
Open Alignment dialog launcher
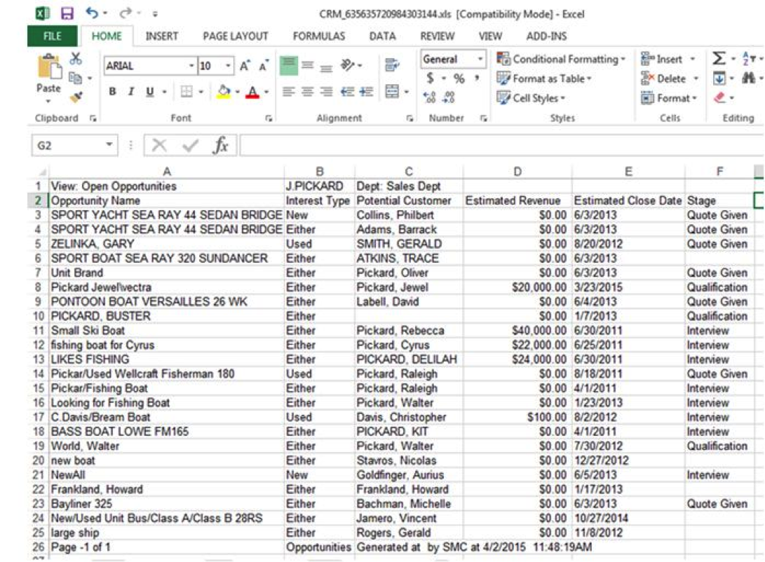pyautogui.click(x=409, y=118)
